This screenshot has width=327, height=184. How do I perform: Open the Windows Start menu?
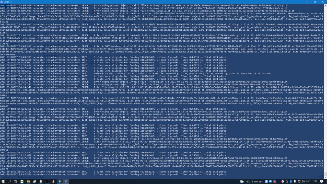[3, 181]
